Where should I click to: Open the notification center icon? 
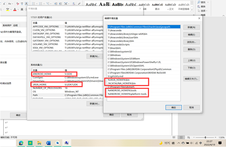(220, 143)
